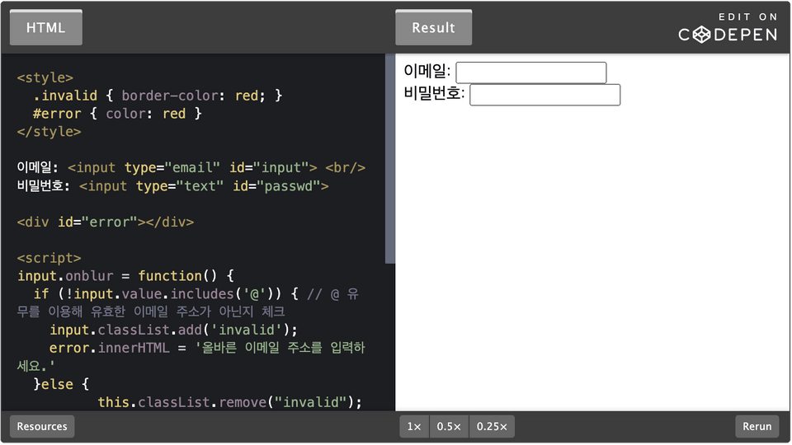Click the '<style>' opening tag line
This screenshot has height=445, width=792.
pos(45,77)
